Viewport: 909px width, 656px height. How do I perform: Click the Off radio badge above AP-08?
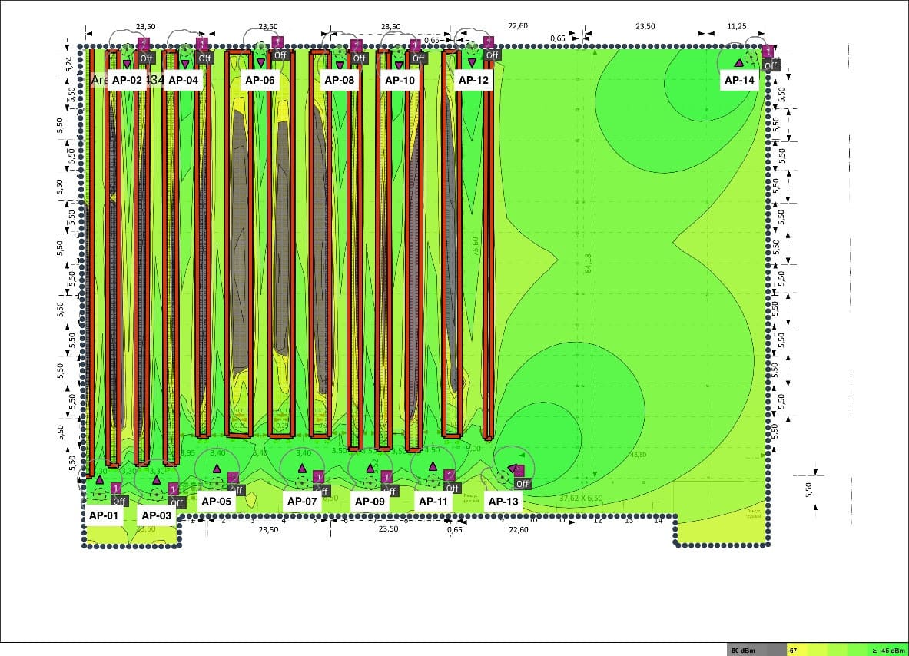pyautogui.click(x=360, y=58)
